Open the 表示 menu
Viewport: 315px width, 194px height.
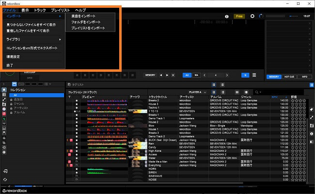(25, 10)
